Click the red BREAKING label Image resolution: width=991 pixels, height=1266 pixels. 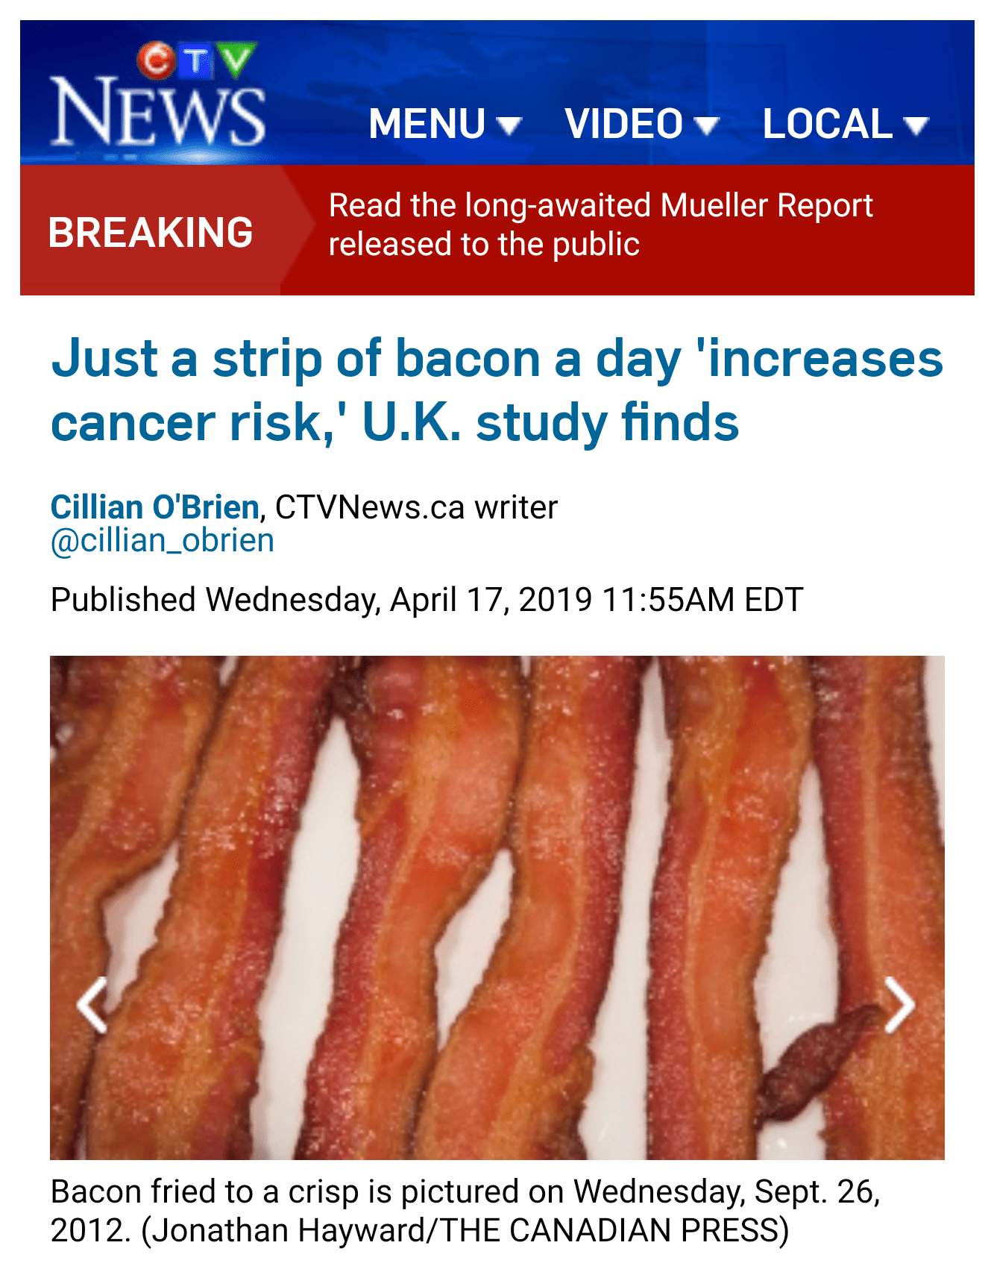[151, 232]
